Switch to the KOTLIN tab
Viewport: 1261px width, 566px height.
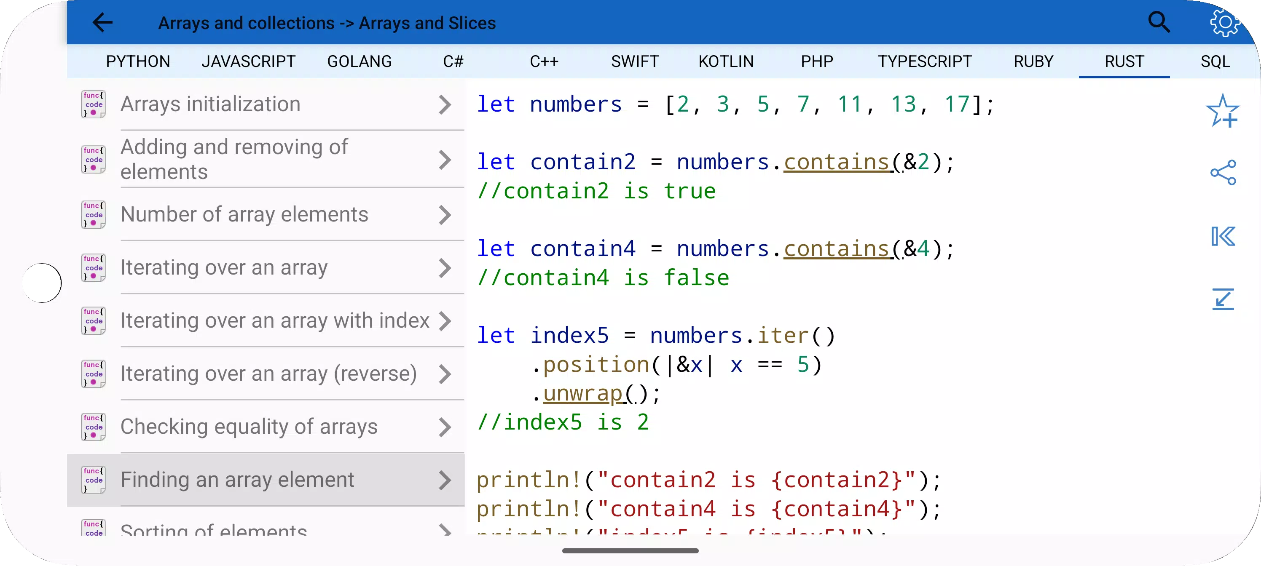tap(726, 61)
